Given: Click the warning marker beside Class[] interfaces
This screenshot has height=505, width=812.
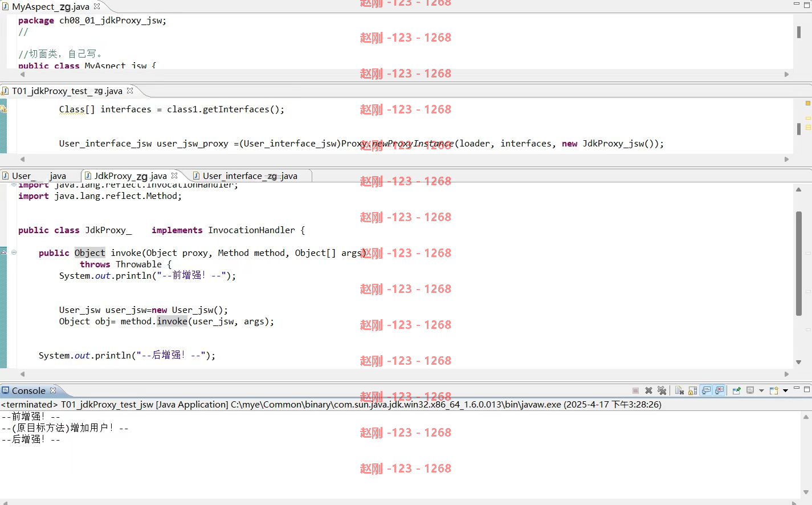Looking at the screenshot, I should [3, 108].
